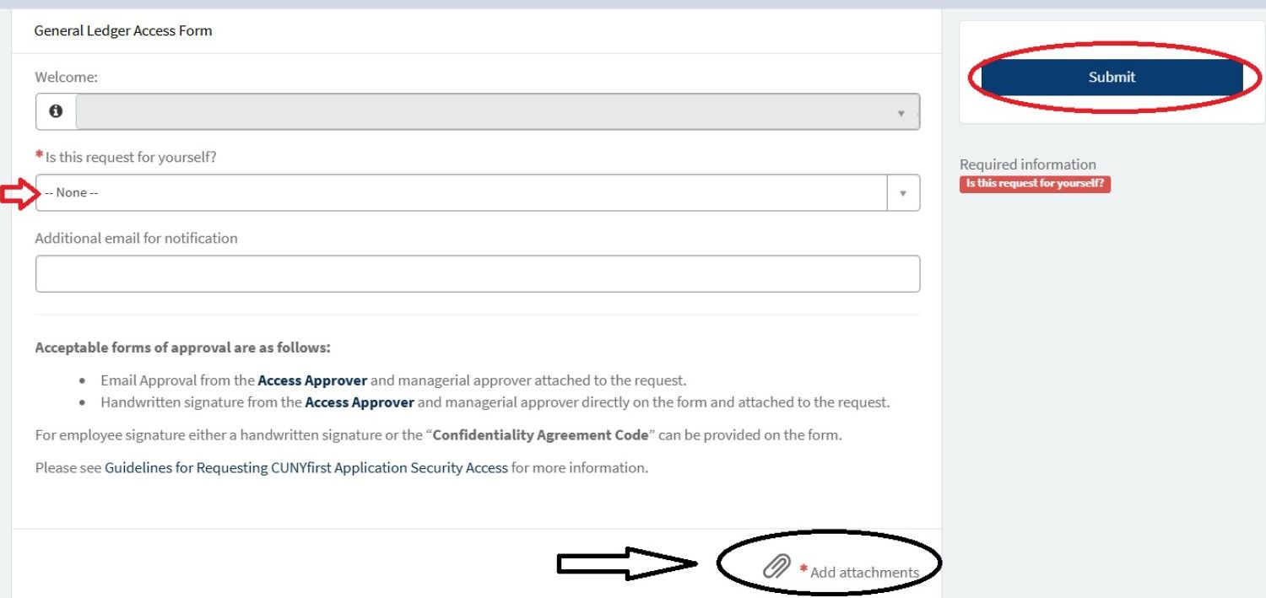
Task: Click the "Additional email for notification" label
Action: [x=137, y=238]
